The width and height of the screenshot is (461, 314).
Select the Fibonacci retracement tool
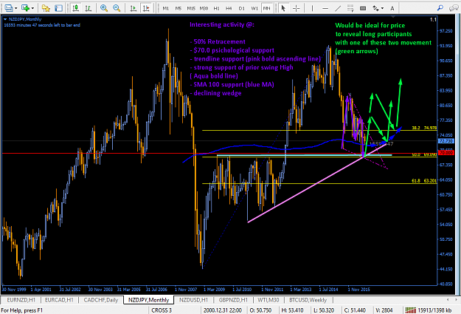coord(350,8)
